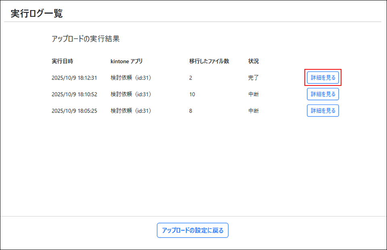This screenshot has height=250, width=387.
Task: View details for the 18:05:25 execution
Action: coord(323,110)
